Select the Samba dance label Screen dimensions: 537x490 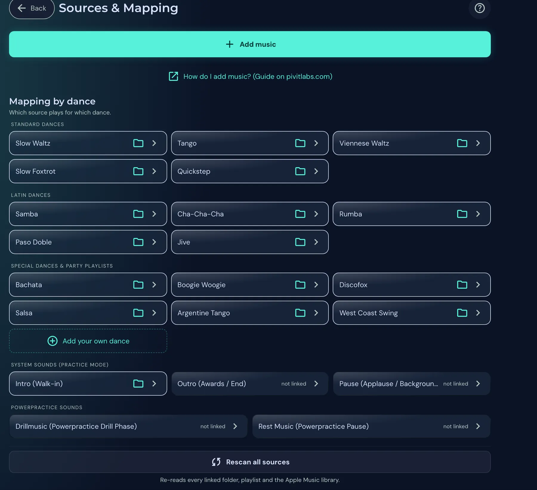click(27, 214)
